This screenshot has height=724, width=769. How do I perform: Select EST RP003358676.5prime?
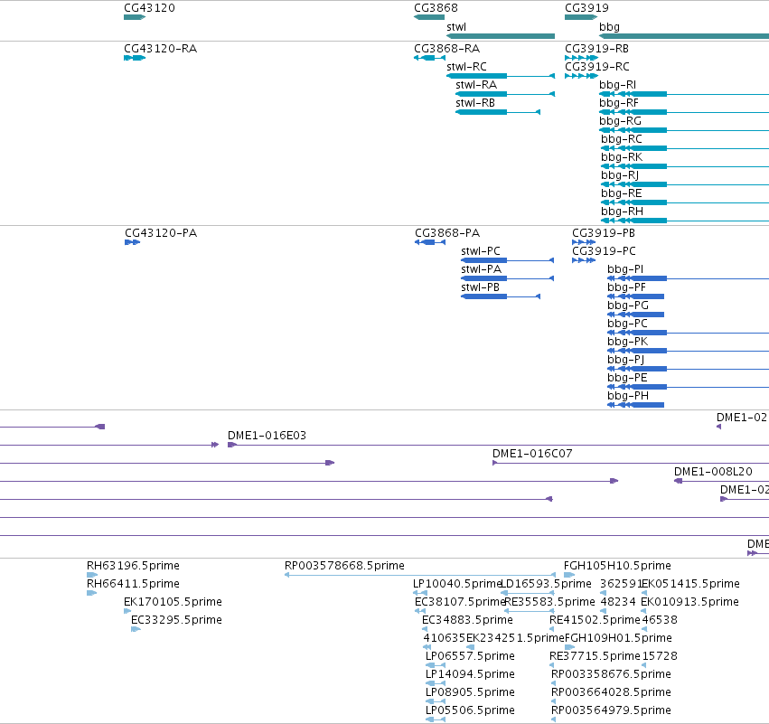point(611,675)
